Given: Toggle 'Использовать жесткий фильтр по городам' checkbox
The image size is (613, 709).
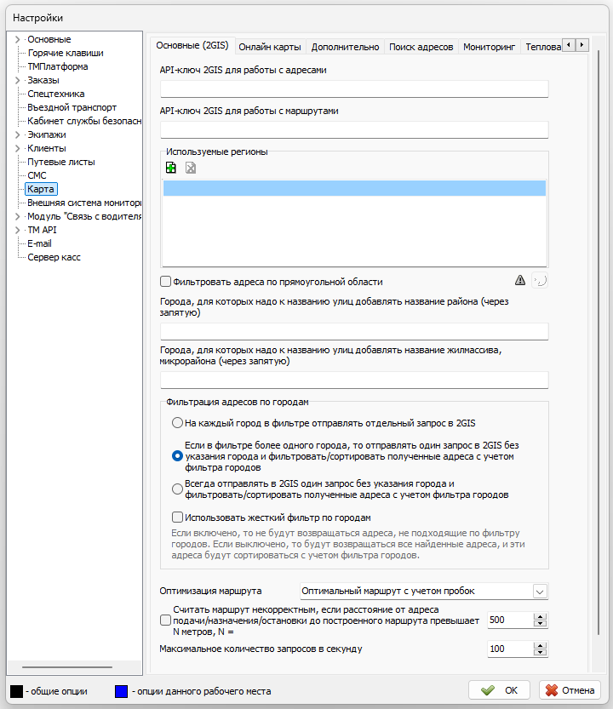Looking at the screenshot, I should click(177, 517).
